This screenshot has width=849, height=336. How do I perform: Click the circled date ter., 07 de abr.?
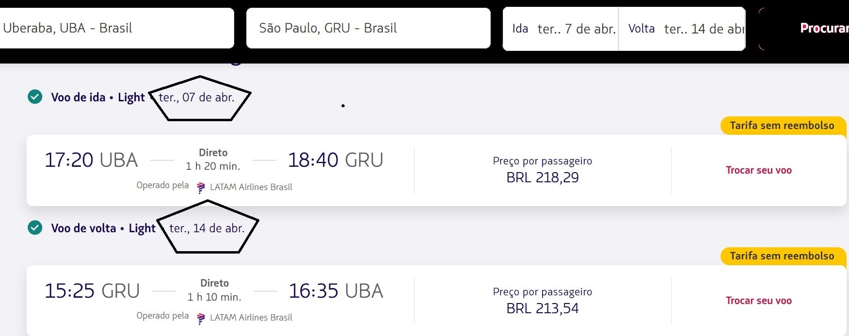196,97
